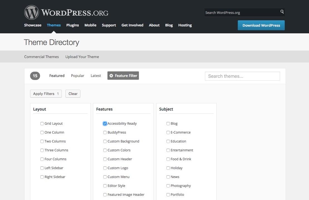The height and width of the screenshot is (200, 309).
Task: Switch to the Popular themes tab
Action: [x=77, y=76]
